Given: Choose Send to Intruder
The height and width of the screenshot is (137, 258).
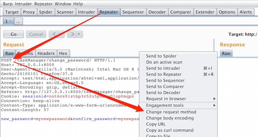Looking at the screenshot, I should tap(178, 68).
